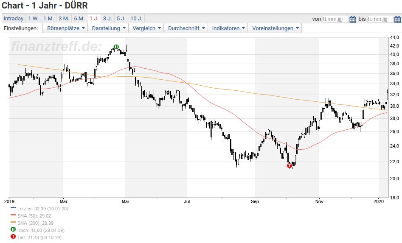Select the 1 J. time range tab

coord(94,18)
